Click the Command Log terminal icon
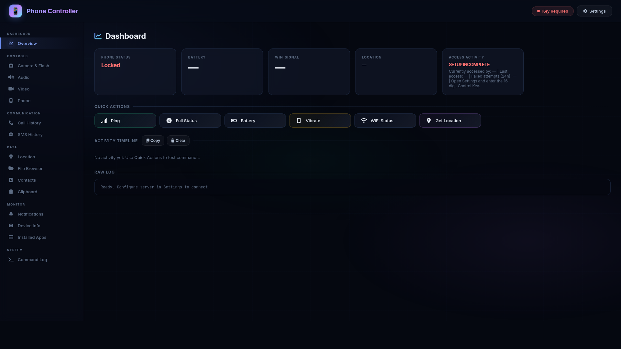This screenshot has width=621, height=349. pyautogui.click(x=11, y=259)
